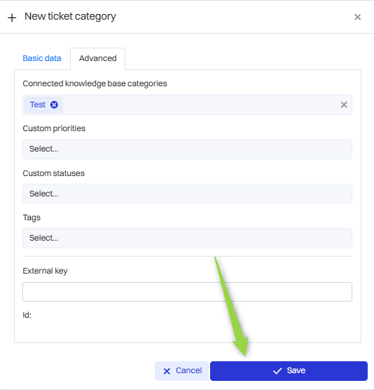Switch to the Basic data tab

click(42, 58)
